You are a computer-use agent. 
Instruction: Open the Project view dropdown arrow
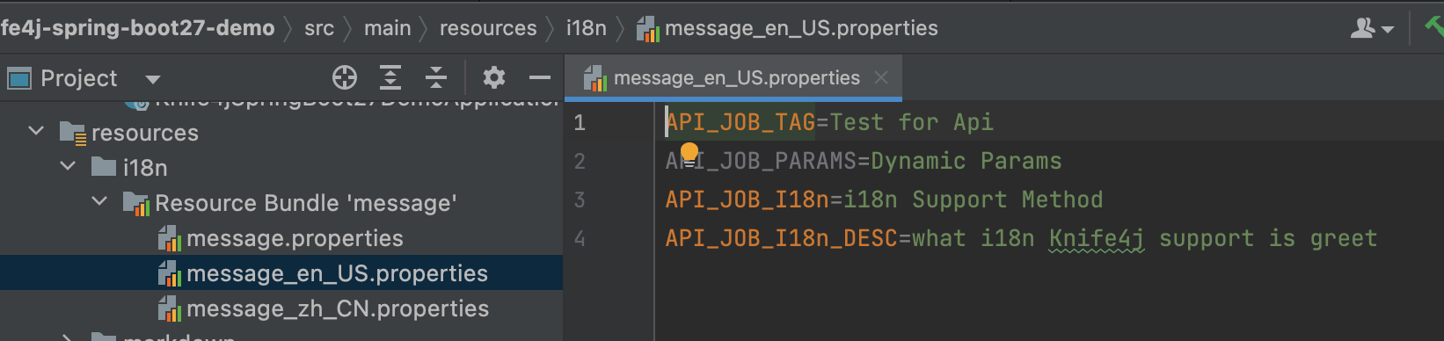153,79
